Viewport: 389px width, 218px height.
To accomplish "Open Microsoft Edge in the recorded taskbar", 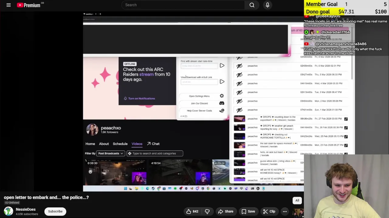I will [147, 188].
